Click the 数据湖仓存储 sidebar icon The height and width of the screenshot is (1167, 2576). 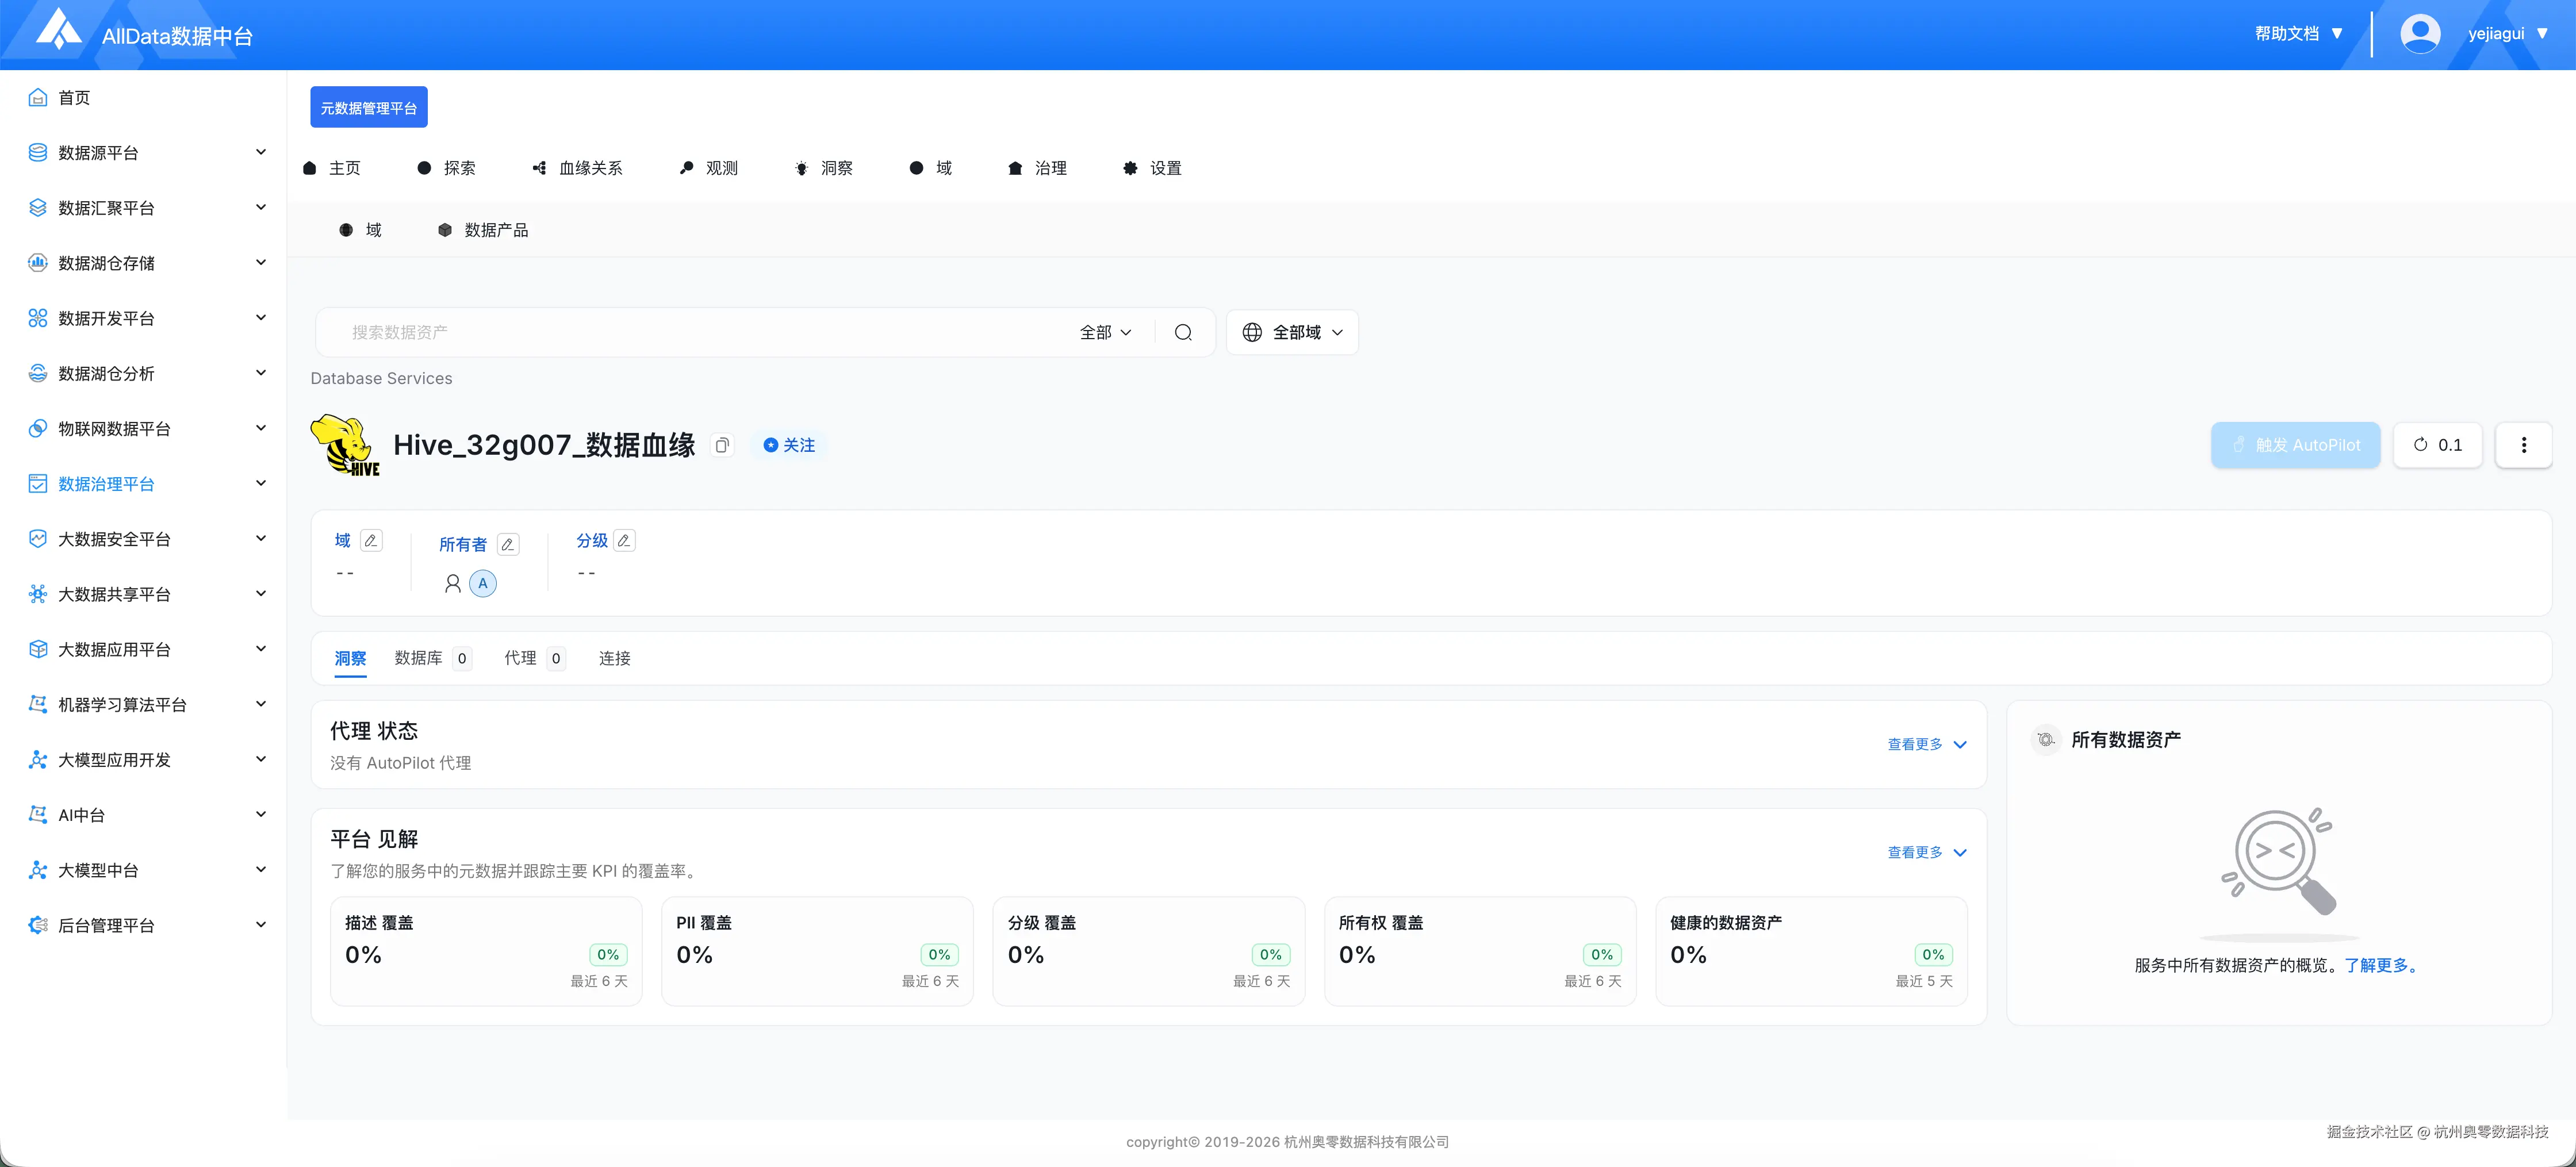click(x=38, y=263)
